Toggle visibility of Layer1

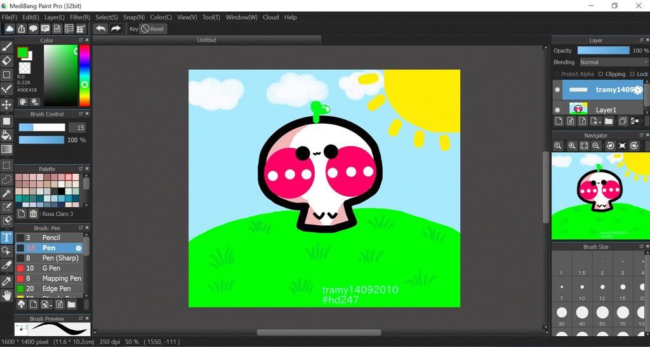click(557, 110)
